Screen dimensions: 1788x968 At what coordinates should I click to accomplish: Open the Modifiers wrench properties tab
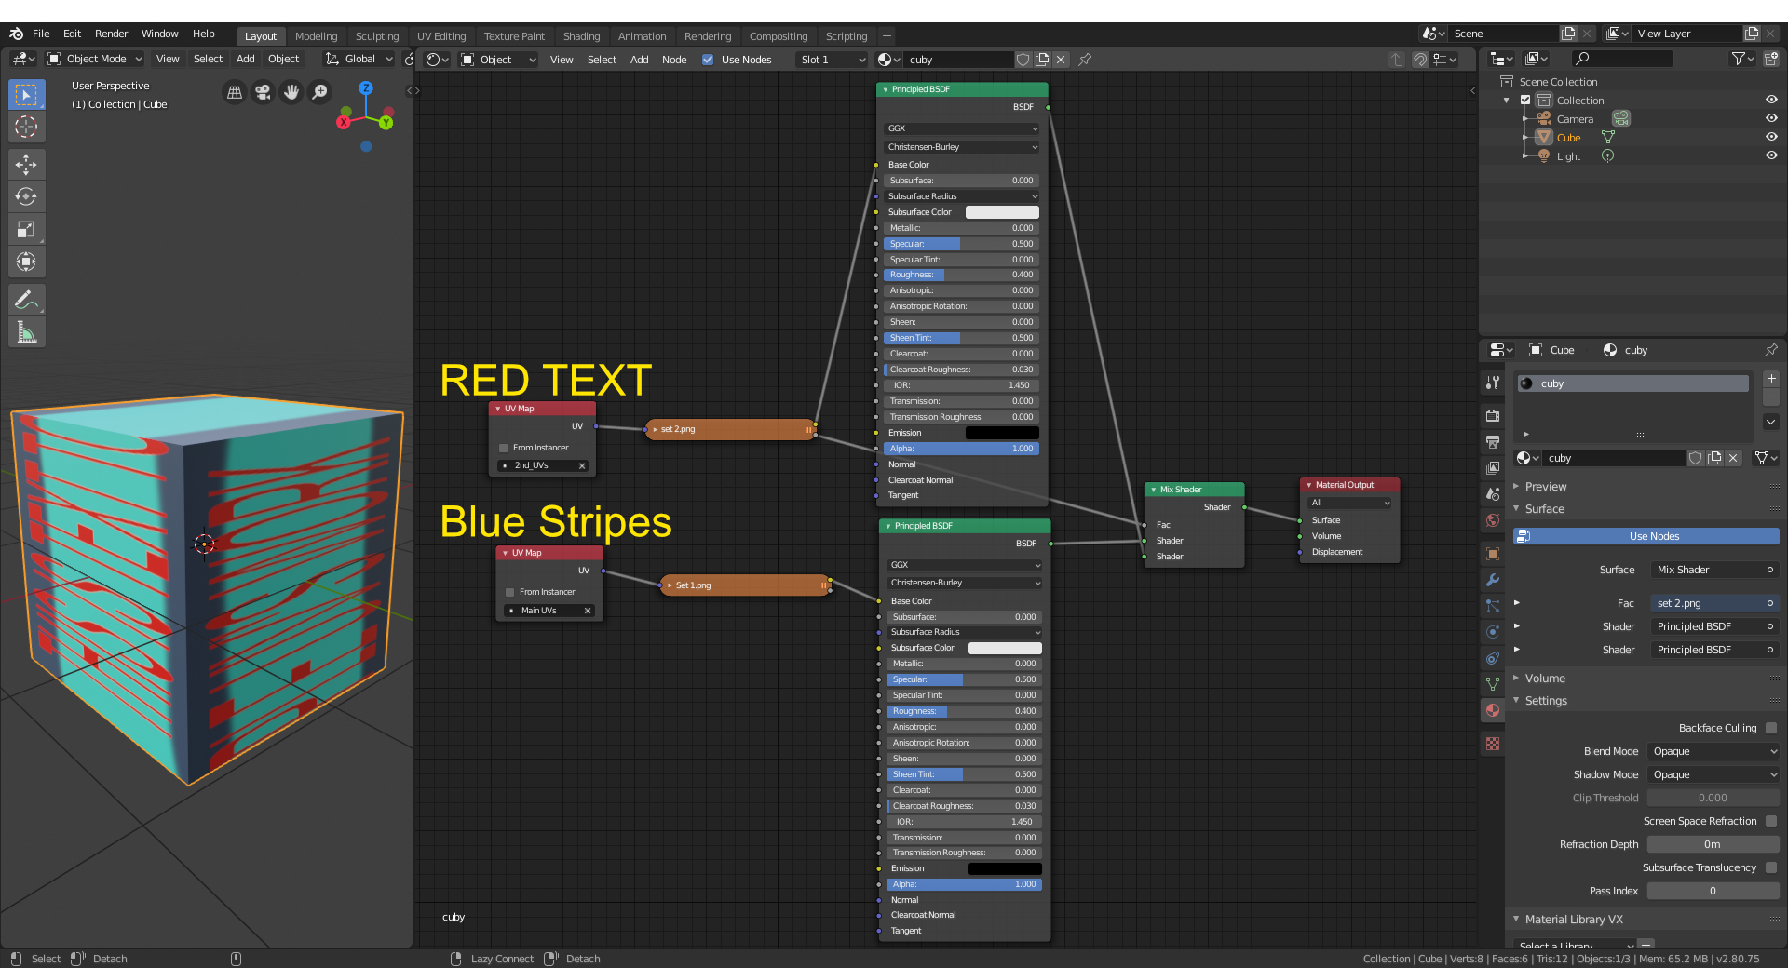click(1493, 580)
